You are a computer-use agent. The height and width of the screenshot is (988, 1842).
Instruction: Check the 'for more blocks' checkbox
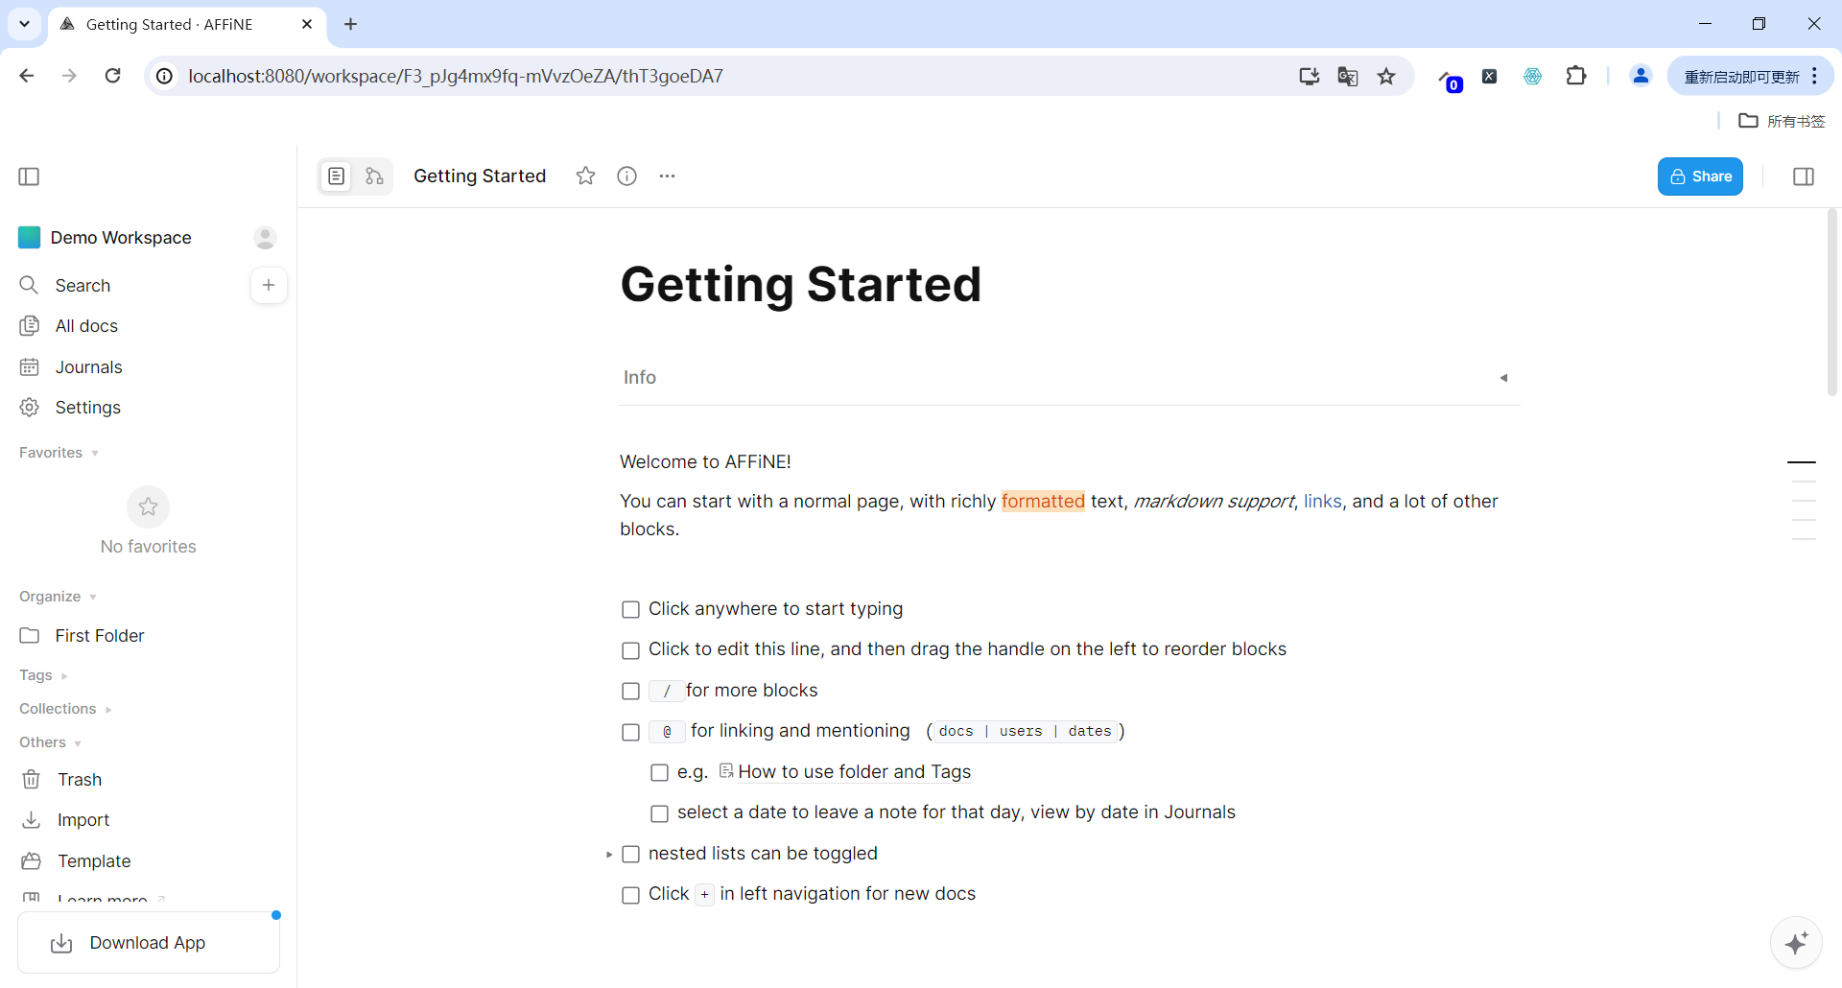630,692
